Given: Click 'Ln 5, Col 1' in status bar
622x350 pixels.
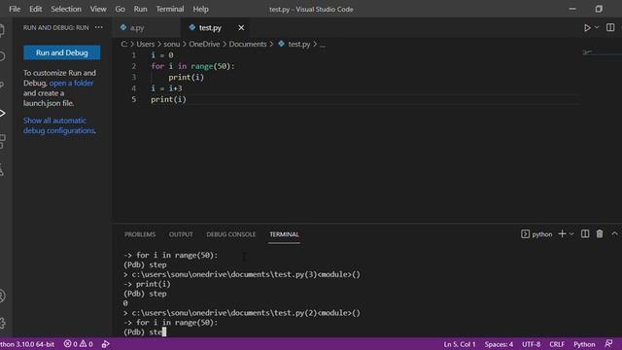Looking at the screenshot, I should (460, 344).
